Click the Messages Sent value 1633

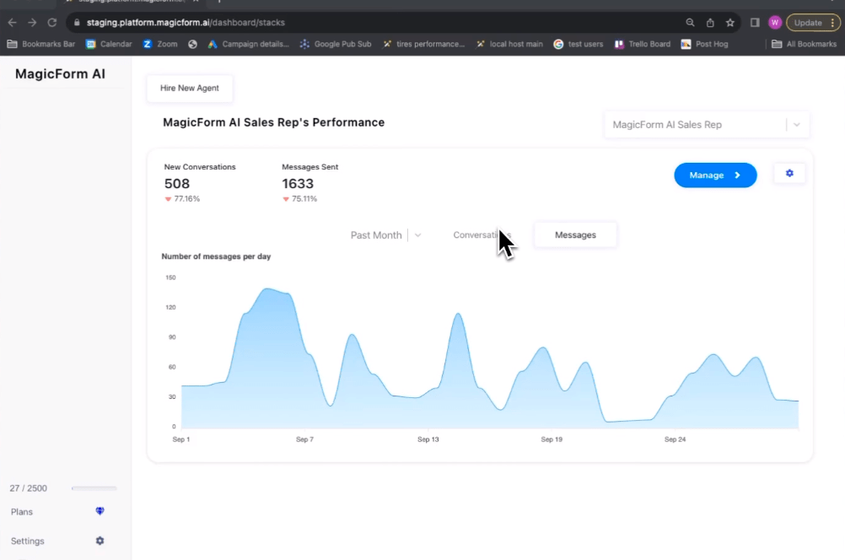point(298,184)
